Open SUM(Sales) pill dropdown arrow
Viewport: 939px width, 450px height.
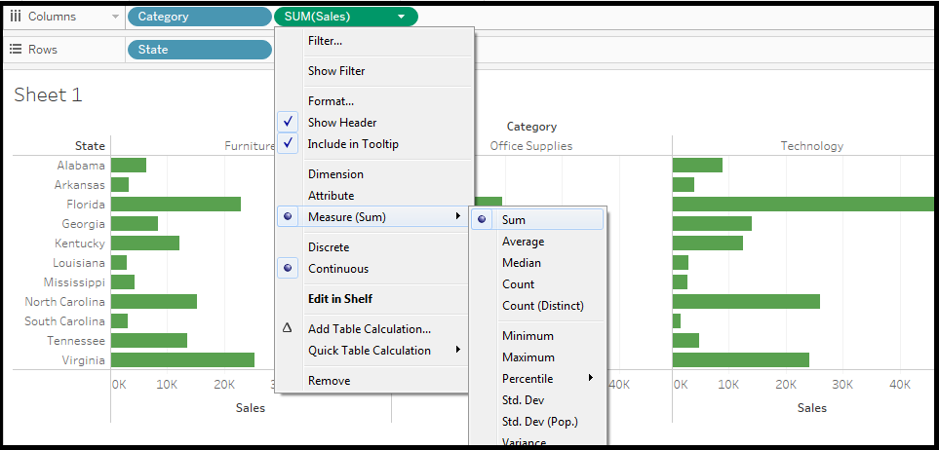402,17
